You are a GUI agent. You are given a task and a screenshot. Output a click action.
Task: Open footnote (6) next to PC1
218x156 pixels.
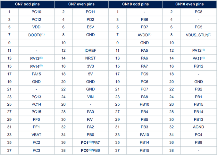click(x=90, y=142)
